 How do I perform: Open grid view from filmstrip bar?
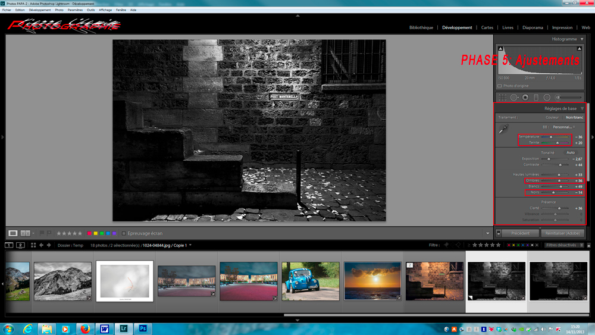point(33,245)
